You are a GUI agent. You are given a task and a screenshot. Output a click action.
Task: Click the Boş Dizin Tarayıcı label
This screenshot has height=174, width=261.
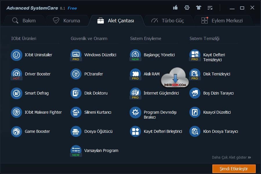click(218, 93)
